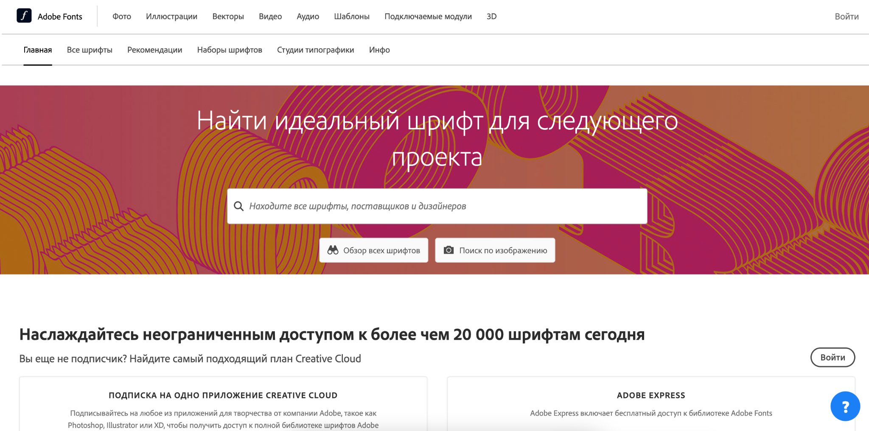The image size is (869, 431).
Task: Switch to the Рекомендации tab
Action: [x=154, y=50]
